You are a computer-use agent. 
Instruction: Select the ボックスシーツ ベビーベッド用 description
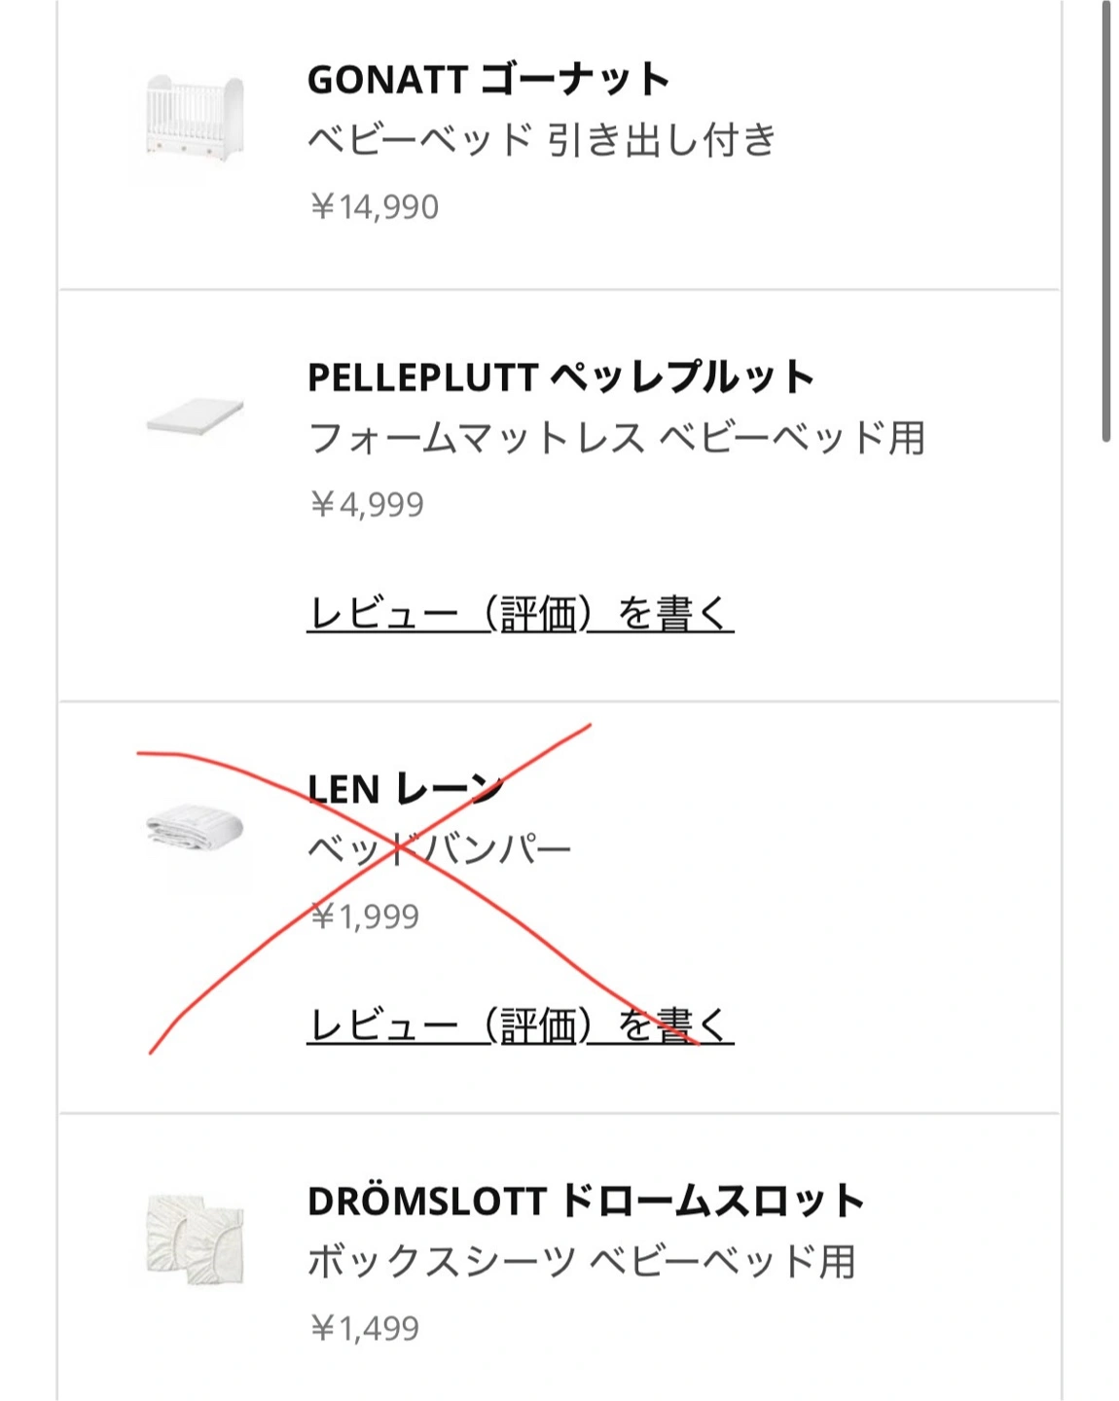[x=582, y=1261]
